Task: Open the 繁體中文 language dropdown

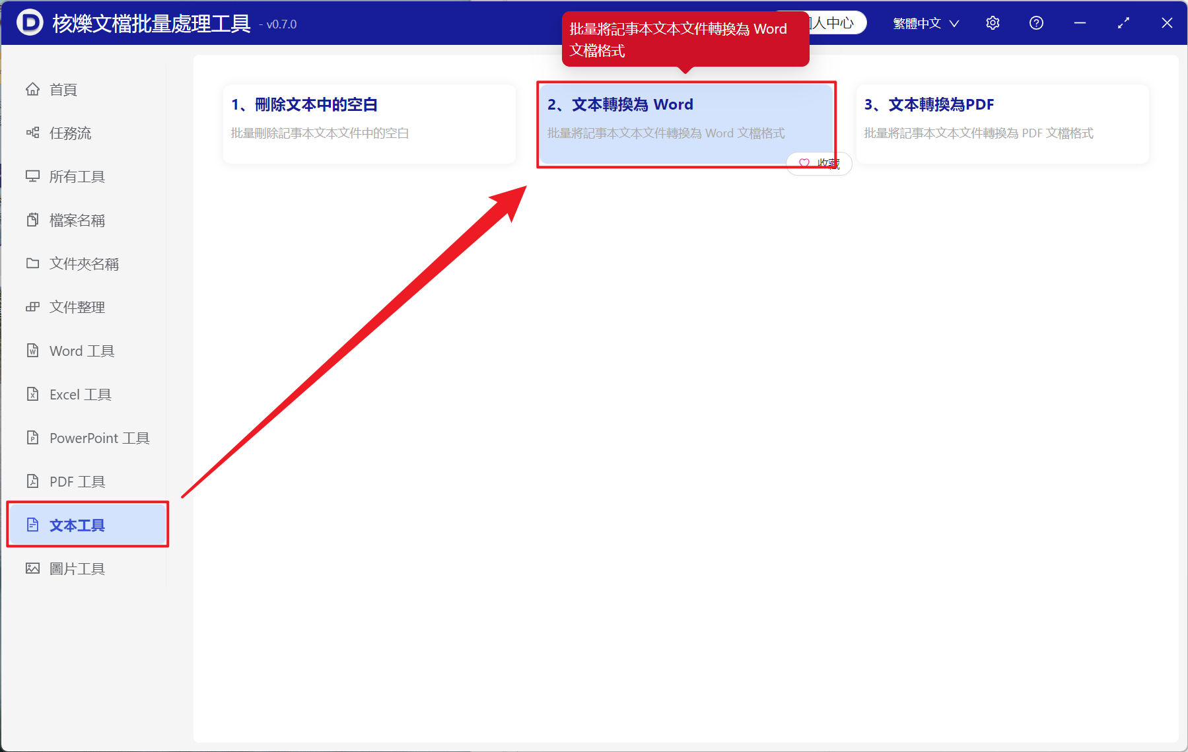Action: [926, 23]
